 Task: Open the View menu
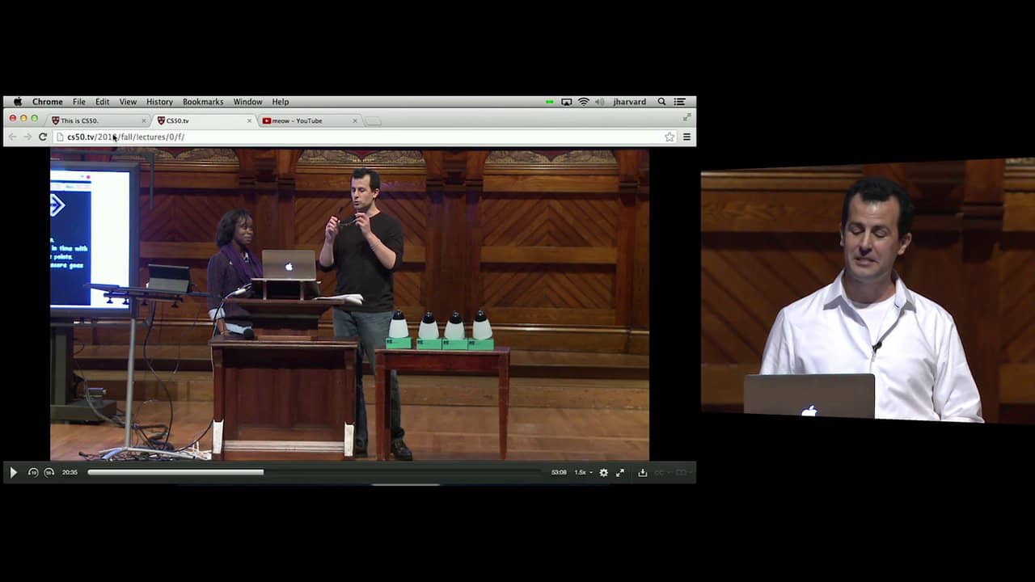pyautogui.click(x=128, y=102)
